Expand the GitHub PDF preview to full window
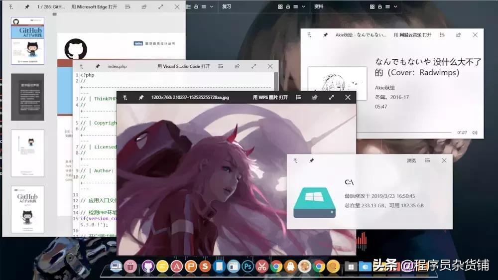498x280 pixels. point(161,6)
